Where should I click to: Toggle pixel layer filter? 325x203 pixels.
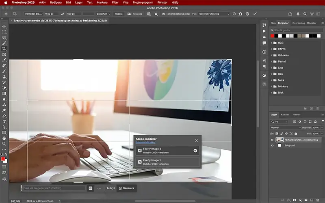click(x=295, y=122)
